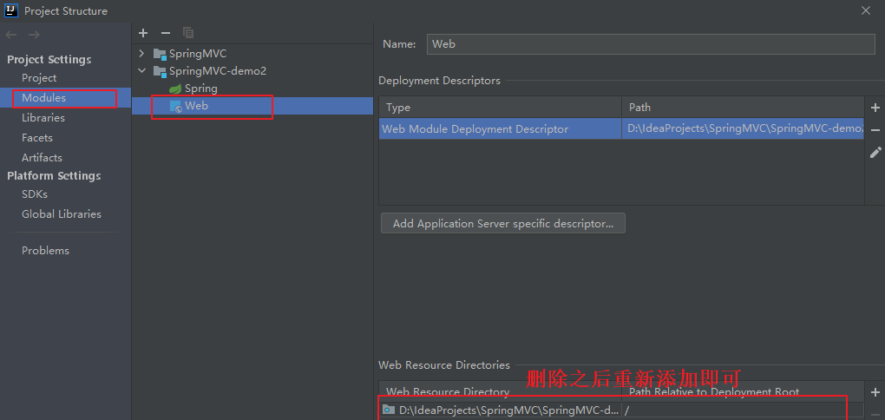Click the web resource directory folder icon
The width and height of the screenshot is (885, 420).
389,410
